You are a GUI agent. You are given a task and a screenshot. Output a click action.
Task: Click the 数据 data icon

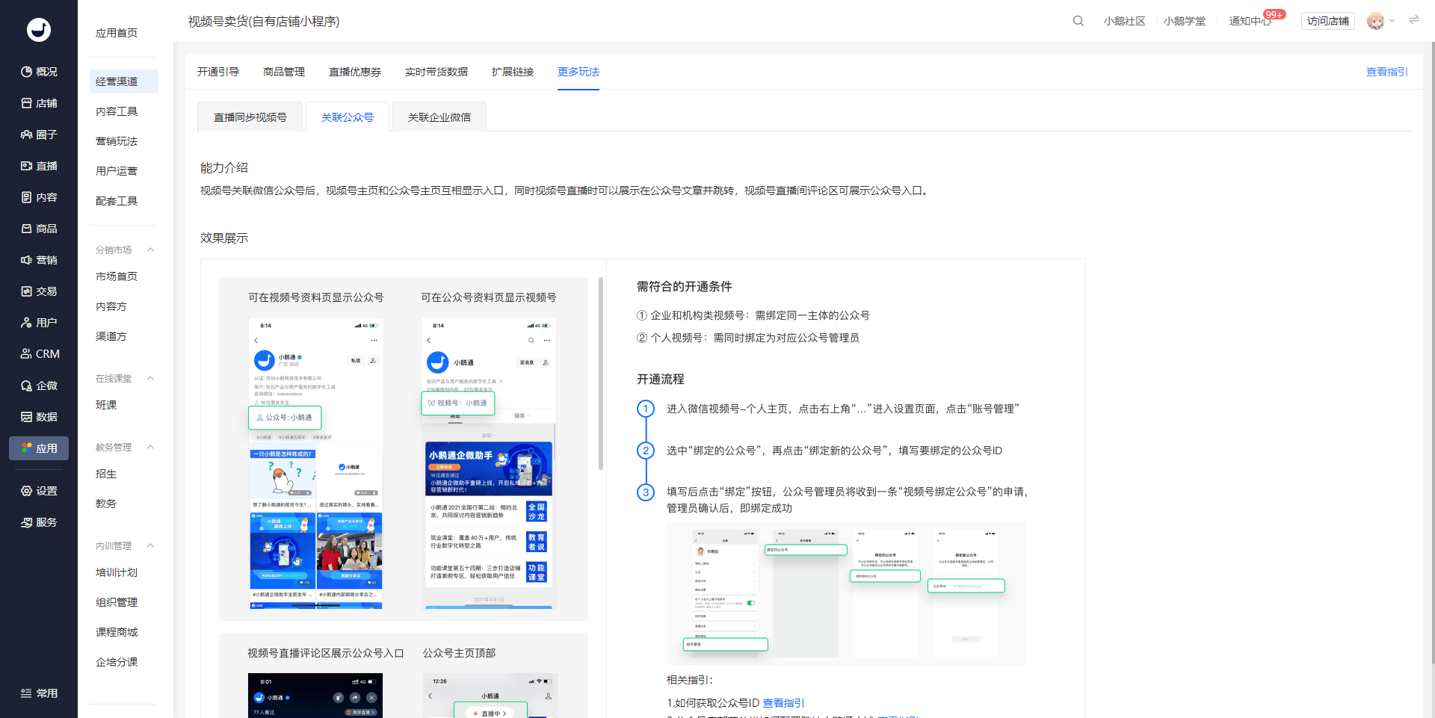coord(27,417)
